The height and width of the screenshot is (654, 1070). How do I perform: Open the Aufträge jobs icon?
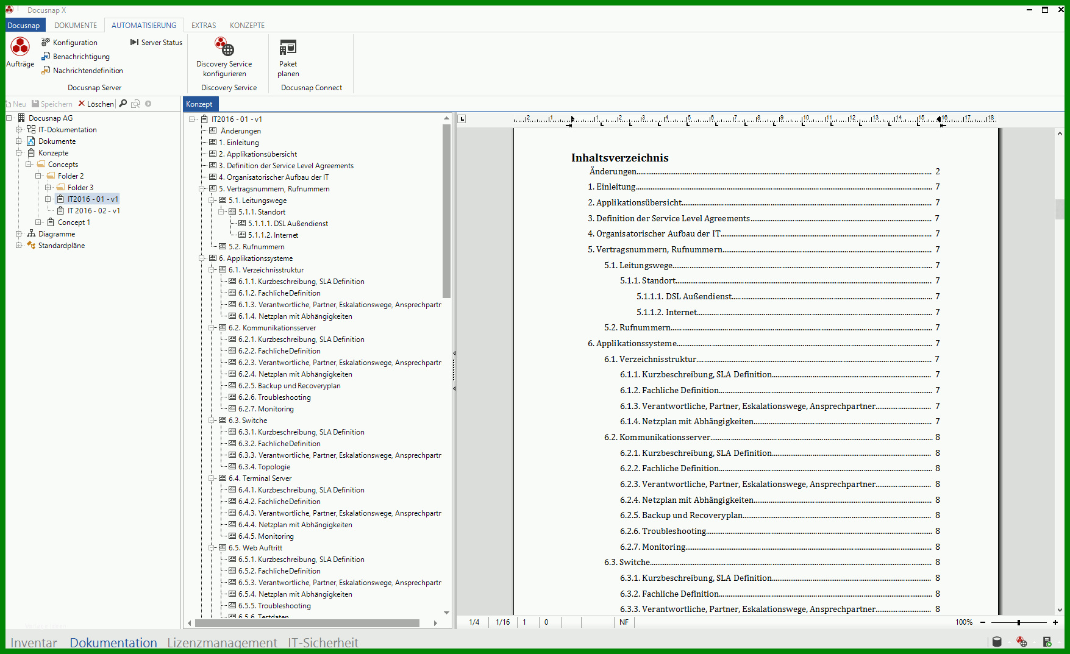(x=20, y=47)
